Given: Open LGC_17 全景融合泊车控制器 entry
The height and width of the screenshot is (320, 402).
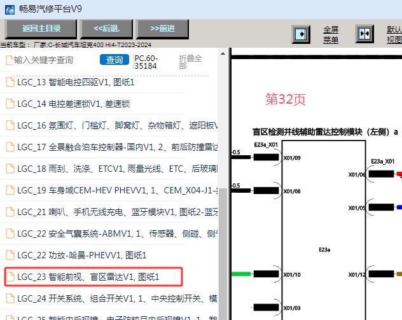Looking at the screenshot, I should [118, 147].
